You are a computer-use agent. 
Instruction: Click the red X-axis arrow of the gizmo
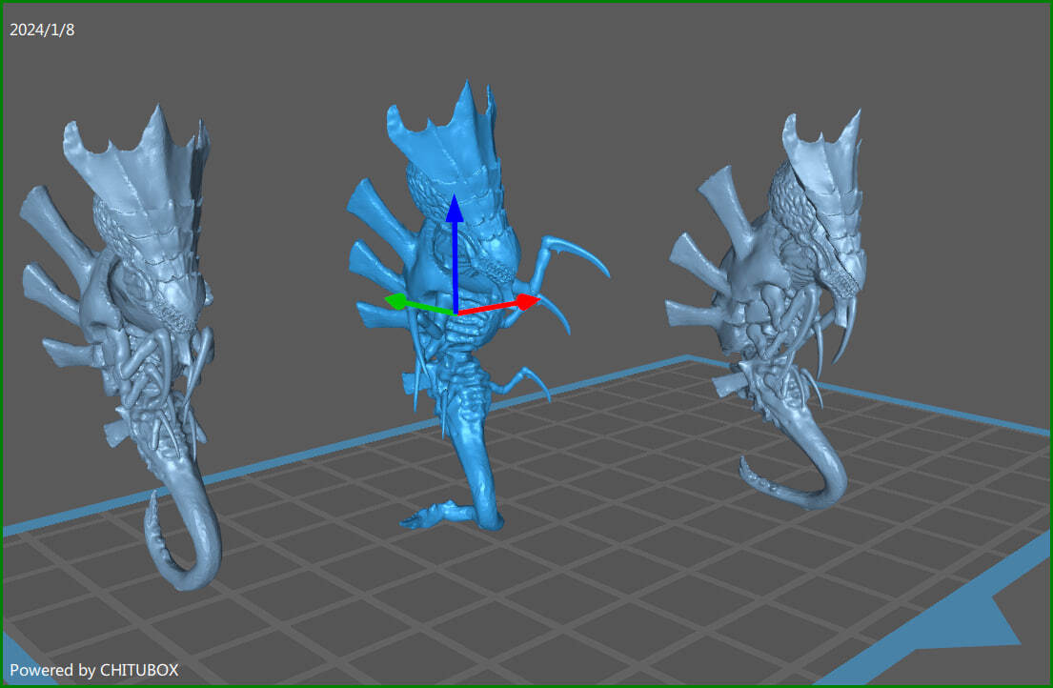[500, 305]
